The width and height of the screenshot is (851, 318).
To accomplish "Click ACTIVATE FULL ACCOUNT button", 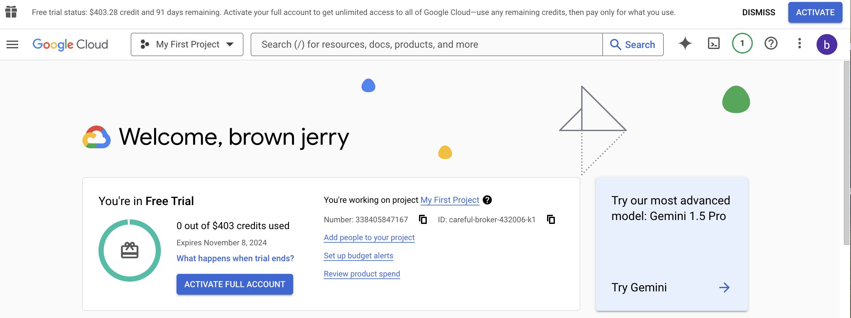I will pos(235,284).
